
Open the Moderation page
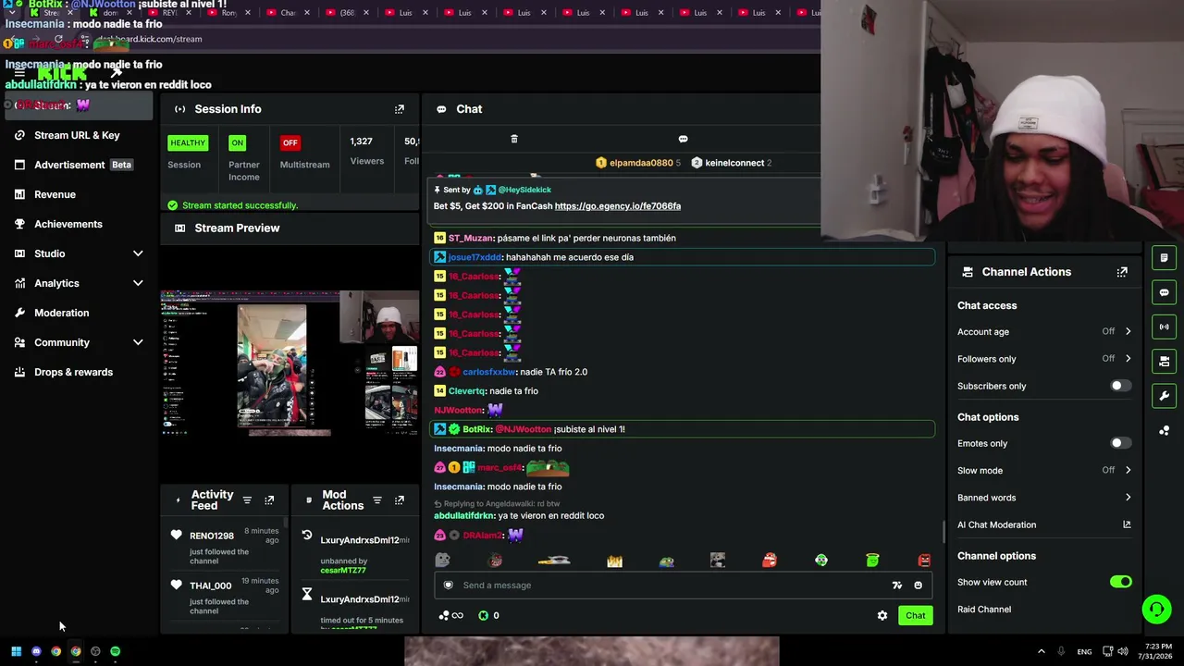80,313
